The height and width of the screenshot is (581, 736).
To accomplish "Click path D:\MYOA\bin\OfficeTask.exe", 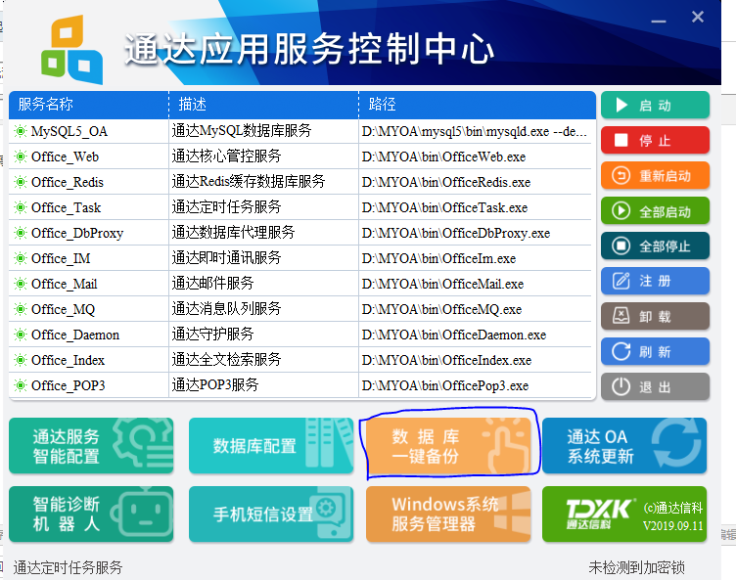I will [x=444, y=207].
